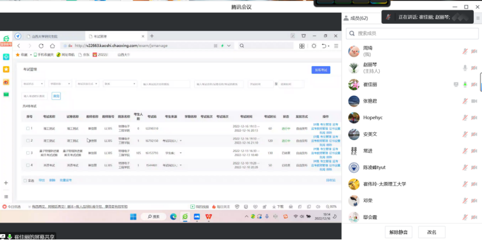This screenshot has height=240, width=482.
Task: Click the browser home icon
Action: pos(53,45)
